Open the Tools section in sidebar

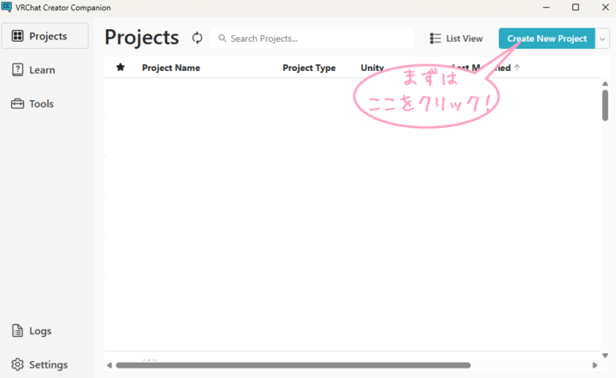[33, 103]
